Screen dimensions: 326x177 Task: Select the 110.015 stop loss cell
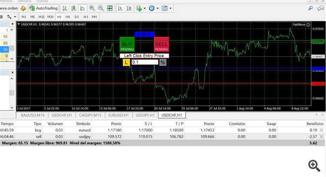(146, 137)
